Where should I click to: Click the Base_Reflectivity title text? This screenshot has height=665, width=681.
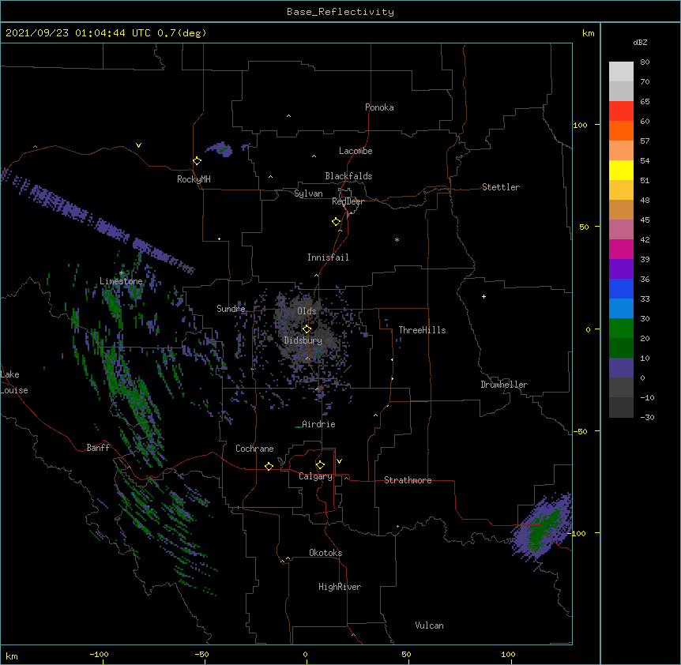click(340, 12)
